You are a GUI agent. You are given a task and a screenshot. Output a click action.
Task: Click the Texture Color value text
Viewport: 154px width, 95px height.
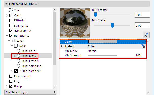(91, 46)
